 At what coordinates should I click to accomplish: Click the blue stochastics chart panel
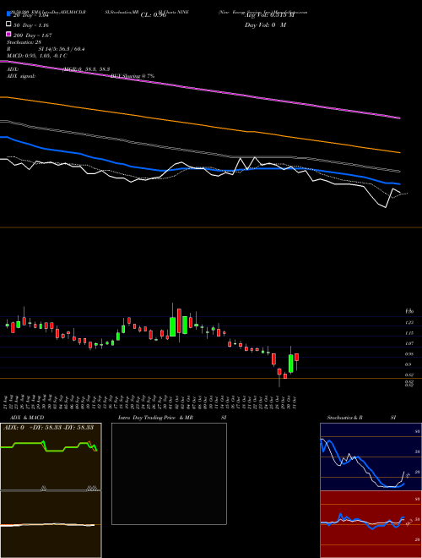coord(371,457)
